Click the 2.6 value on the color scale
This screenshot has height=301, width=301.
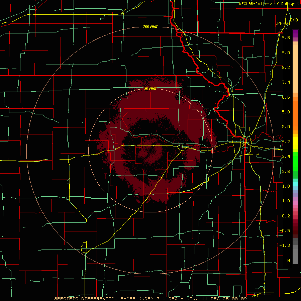coord(286,172)
